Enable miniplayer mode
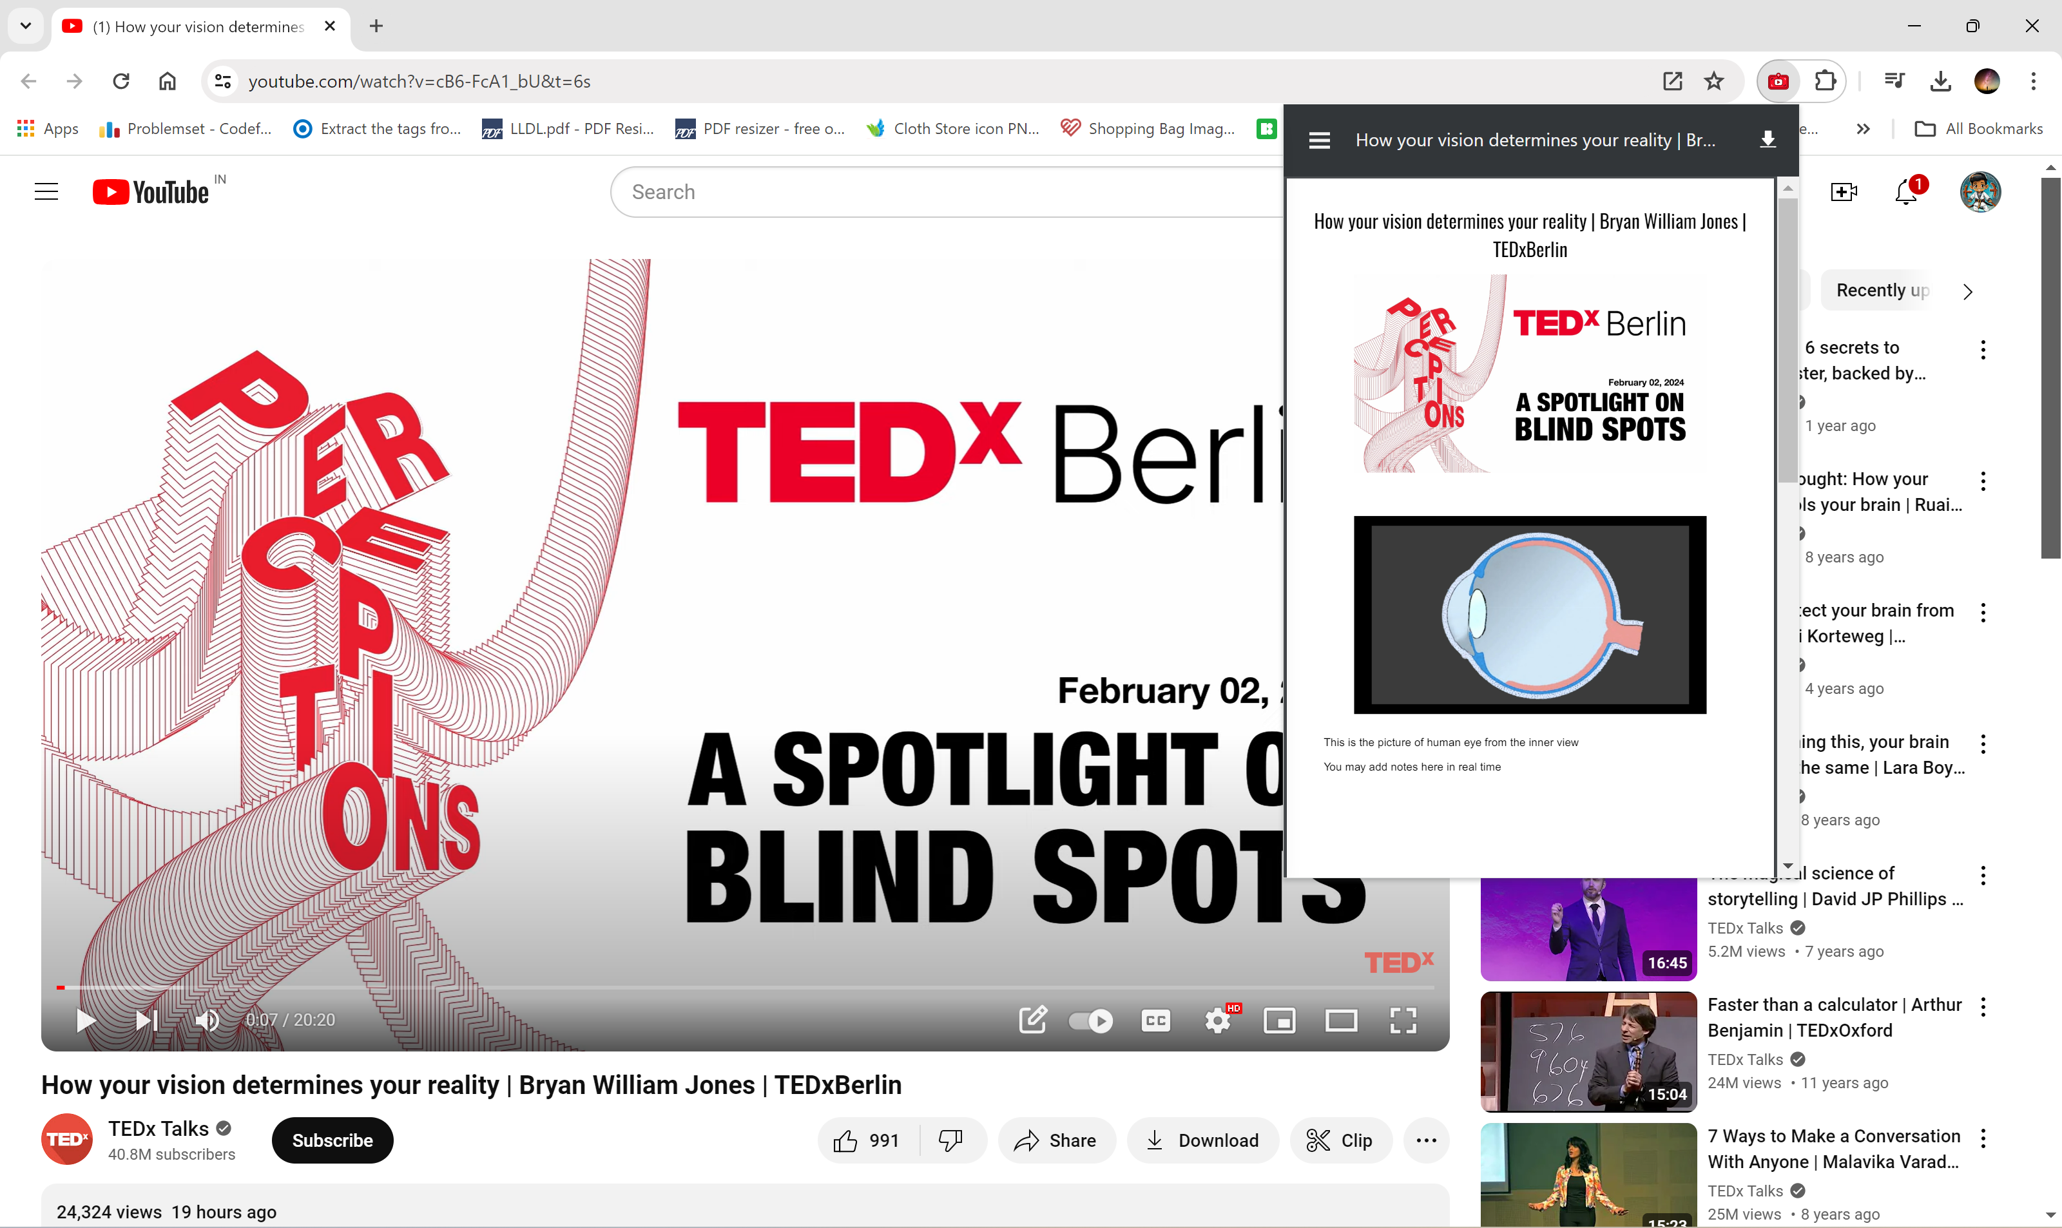The image size is (2062, 1228). click(1279, 1021)
